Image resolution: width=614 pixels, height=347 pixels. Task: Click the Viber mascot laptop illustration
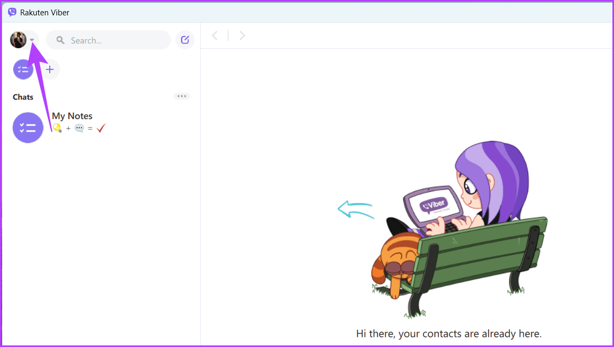[434, 204]
